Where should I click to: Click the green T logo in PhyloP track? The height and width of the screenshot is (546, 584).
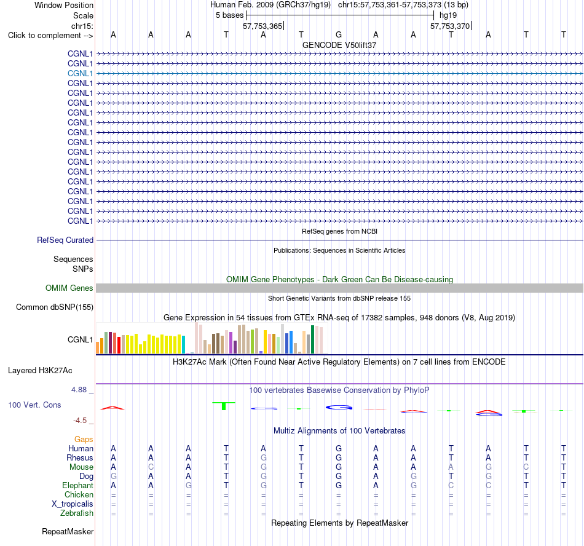pos(224,406)
